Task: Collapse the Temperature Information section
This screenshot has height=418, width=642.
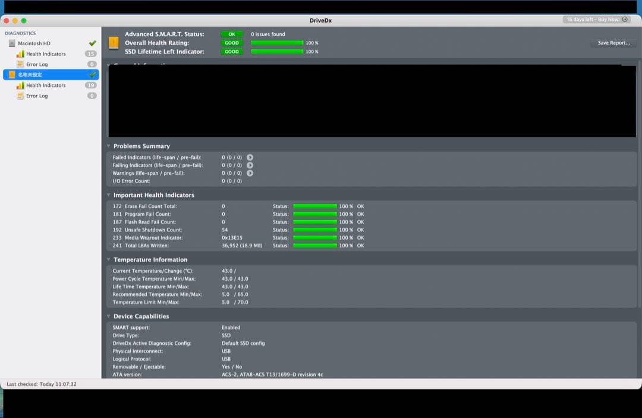Action: tap(109, 259)
